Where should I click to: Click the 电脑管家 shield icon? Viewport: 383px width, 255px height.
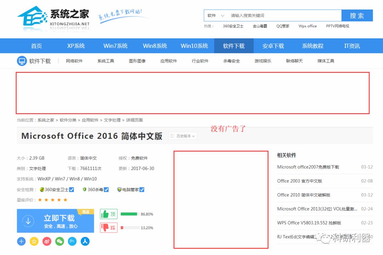pyautogui.click(x=120, y=190)
